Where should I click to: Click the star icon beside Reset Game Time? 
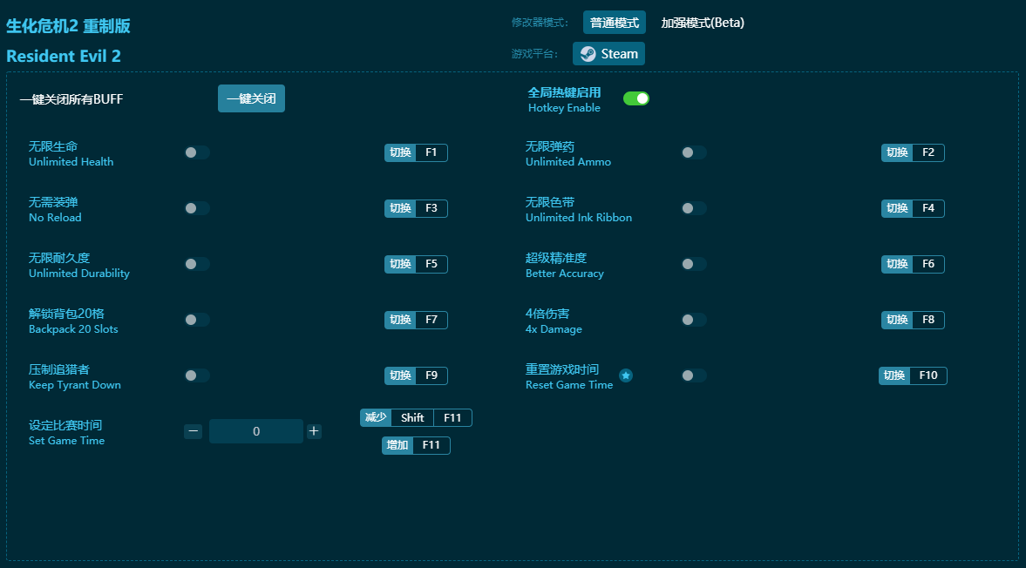point(626,375)
